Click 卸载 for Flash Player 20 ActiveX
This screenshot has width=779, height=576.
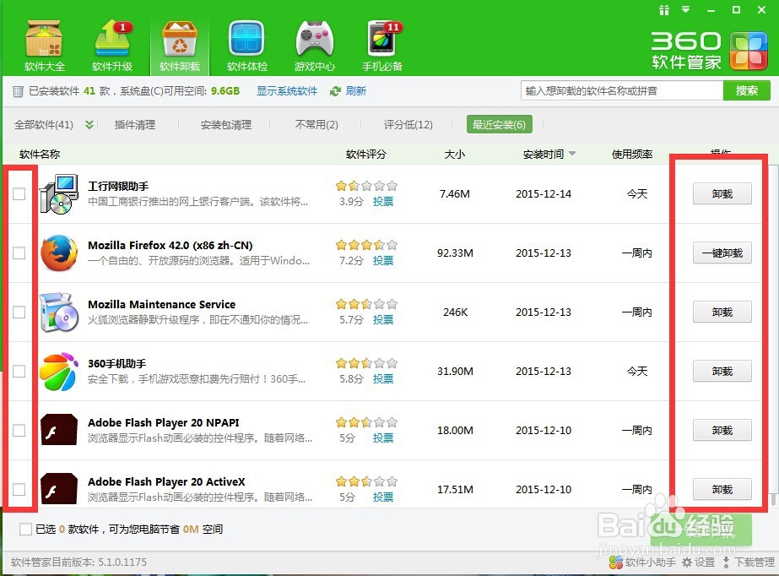[722, 490]
